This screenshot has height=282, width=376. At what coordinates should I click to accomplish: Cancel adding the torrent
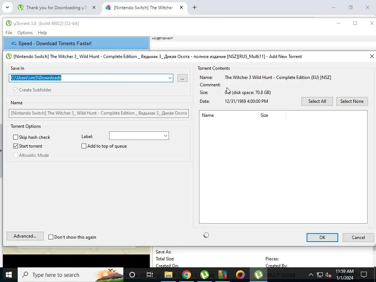point(358,238)
